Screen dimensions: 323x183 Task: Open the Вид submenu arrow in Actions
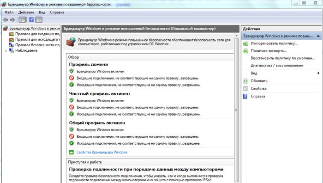pos(318,73)
